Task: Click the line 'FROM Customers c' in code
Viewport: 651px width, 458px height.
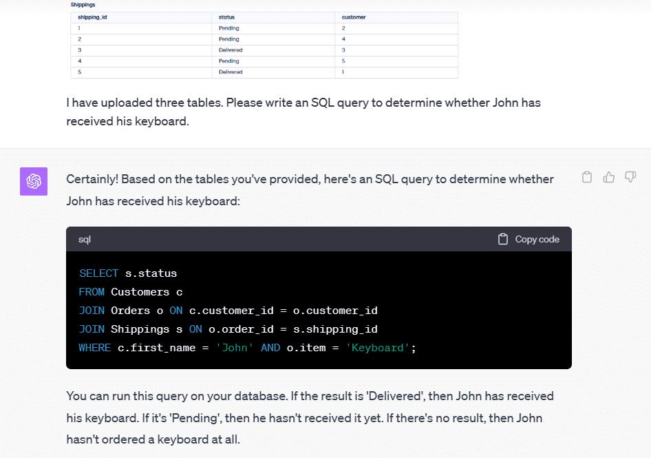Action: pos(131,292)
